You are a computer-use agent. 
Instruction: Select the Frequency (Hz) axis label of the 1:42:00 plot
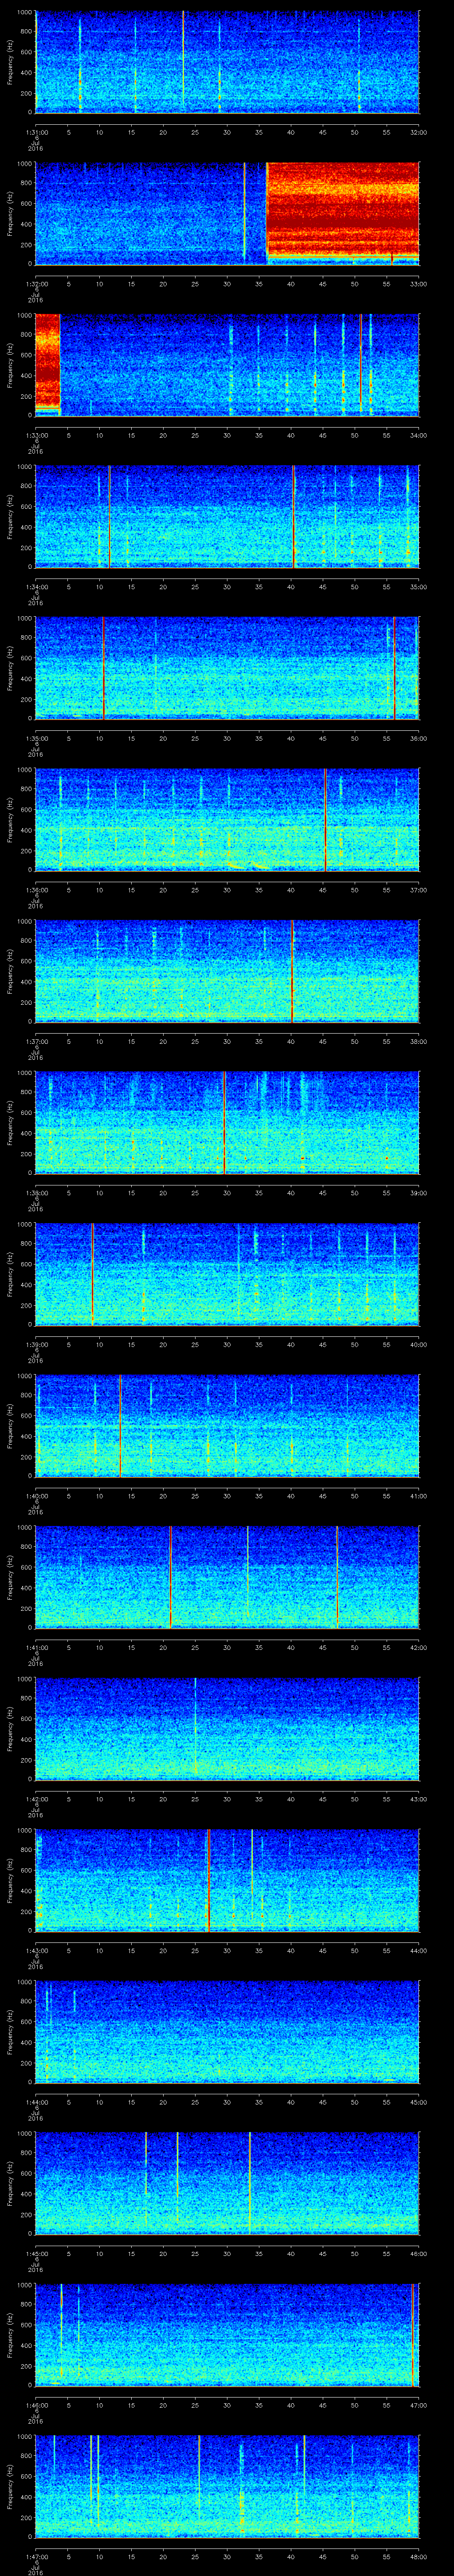10,1728
